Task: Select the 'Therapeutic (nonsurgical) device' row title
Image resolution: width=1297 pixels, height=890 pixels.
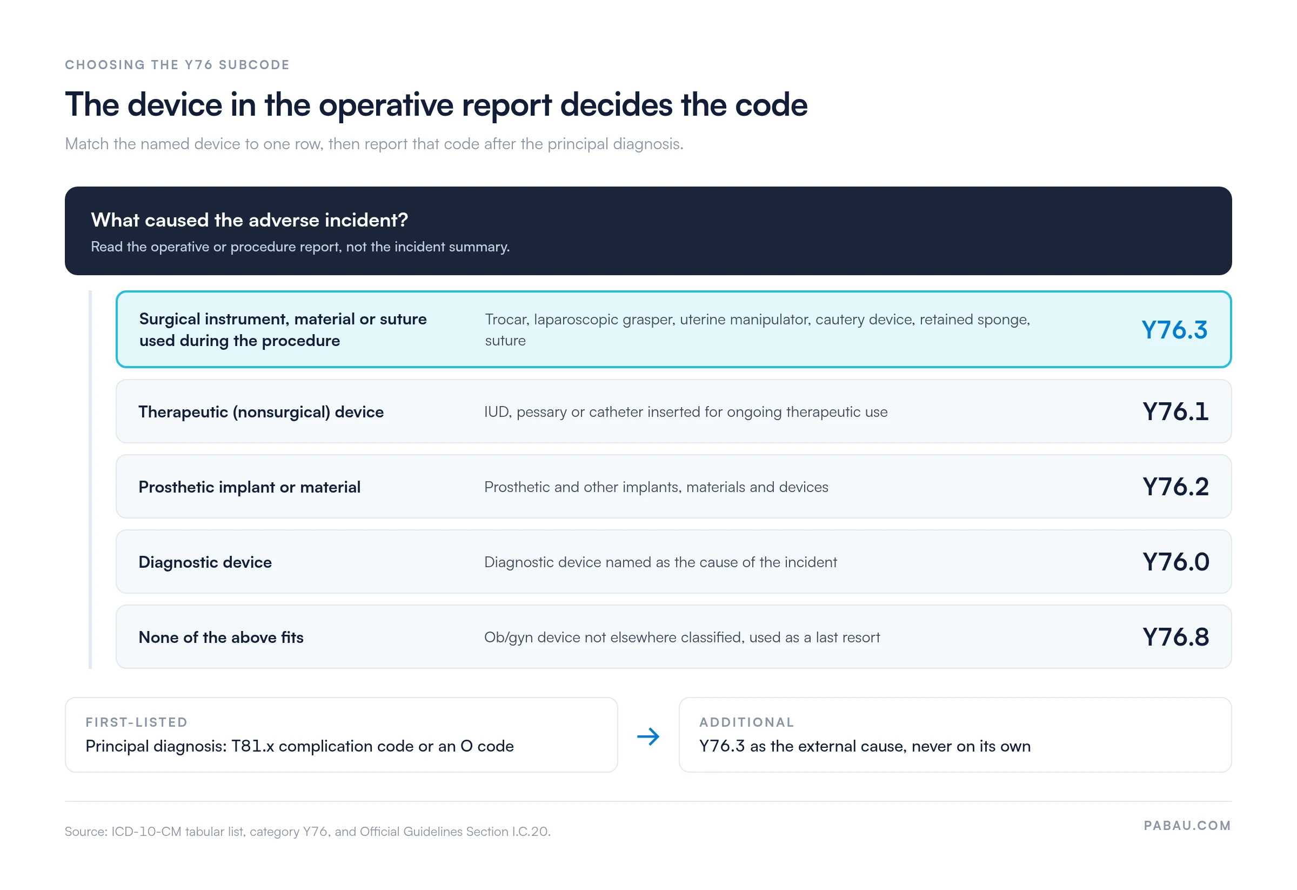Action: point(261,412)
